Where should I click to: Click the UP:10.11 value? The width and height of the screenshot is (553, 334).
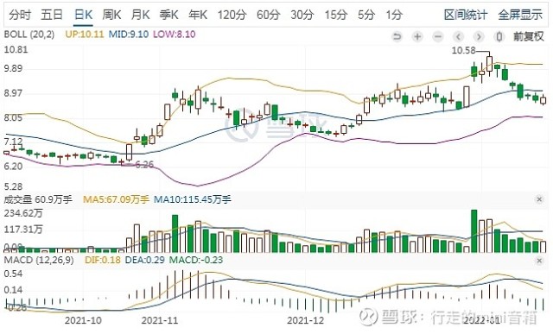85,35
